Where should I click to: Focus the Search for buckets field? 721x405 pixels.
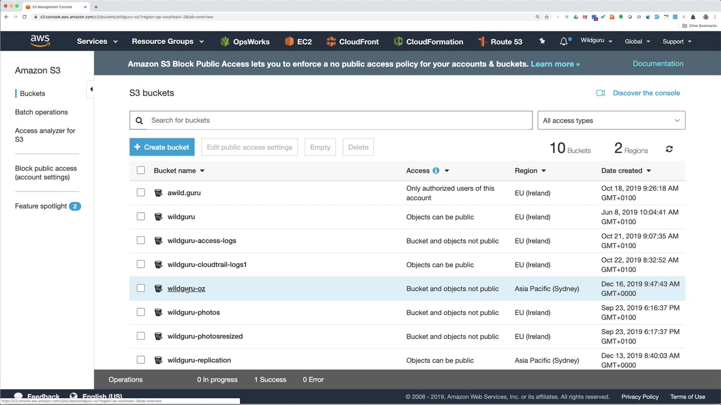[x=331, y=120]
